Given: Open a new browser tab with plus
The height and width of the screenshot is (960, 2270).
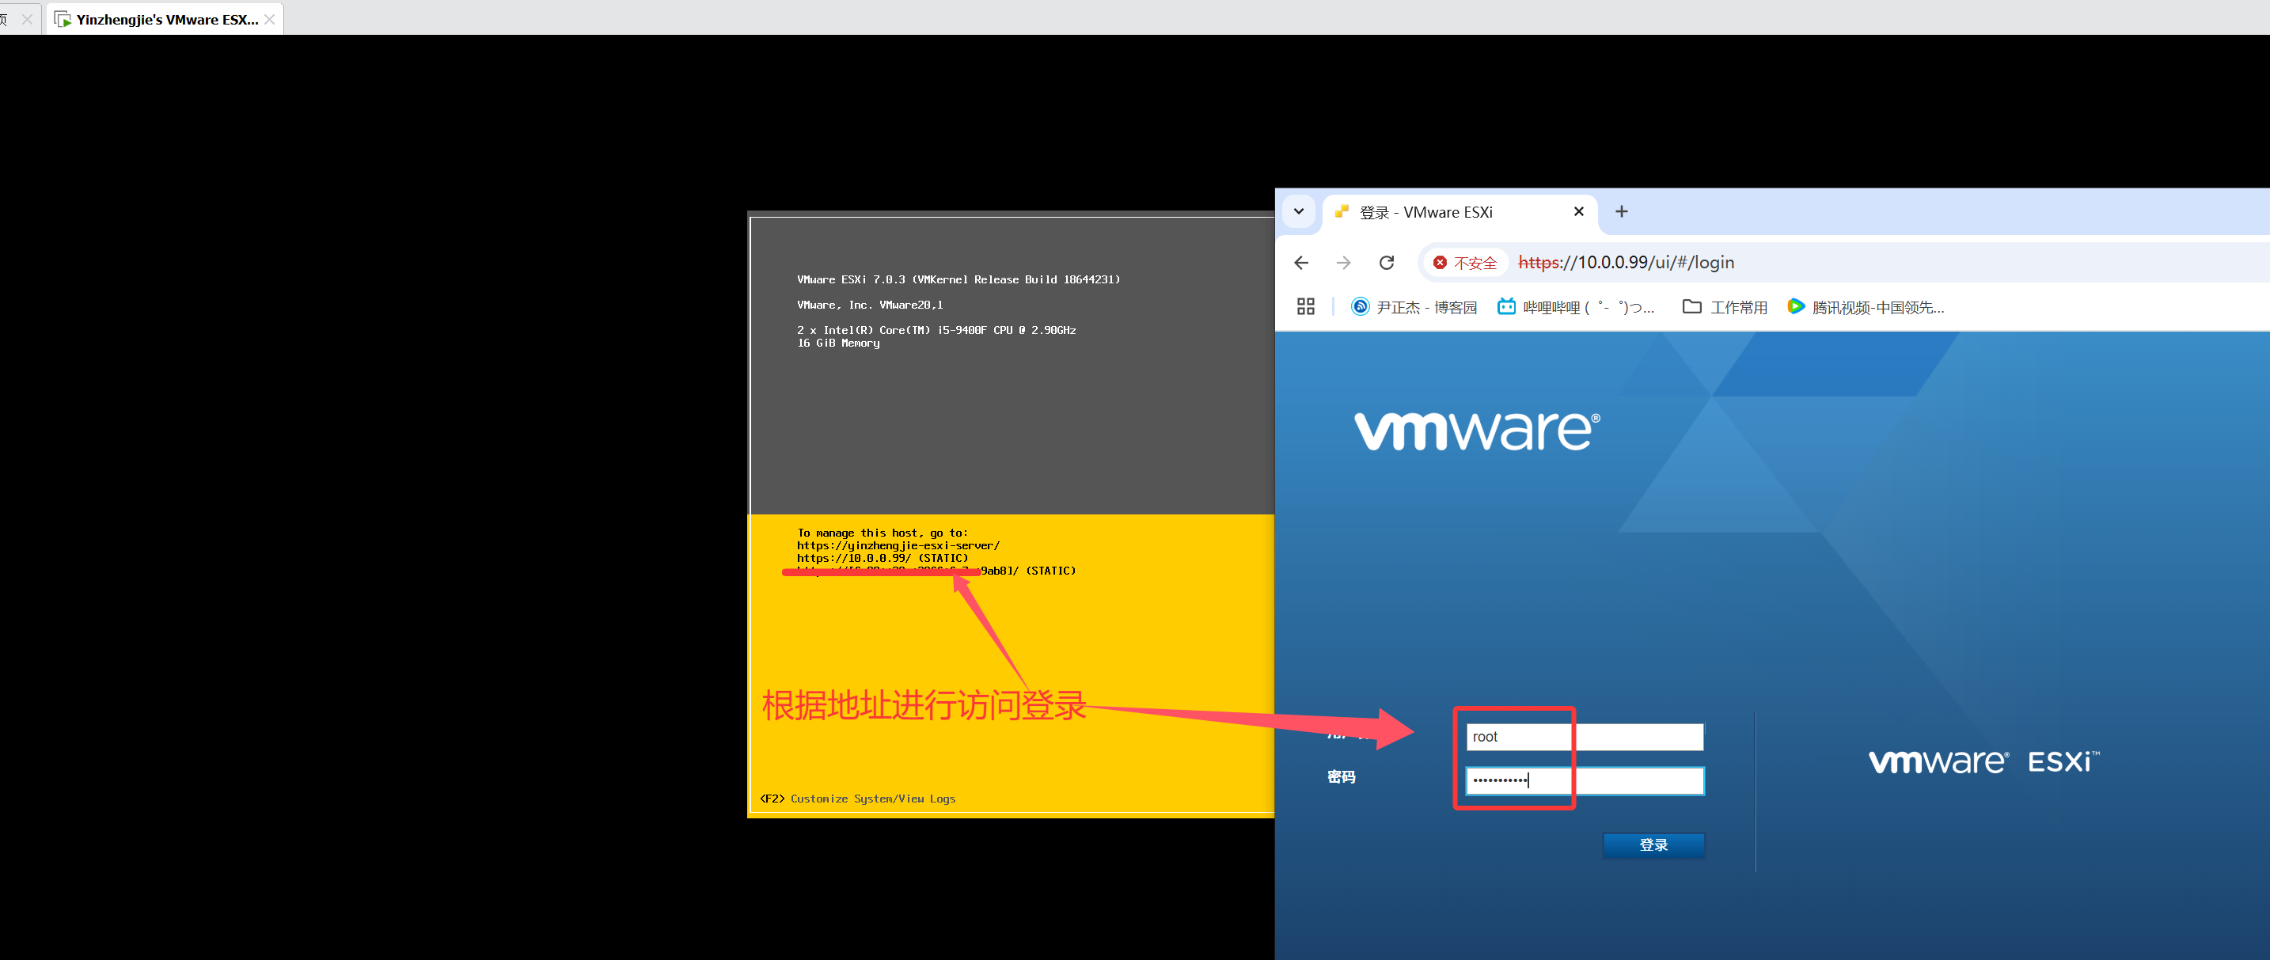Looking at the screenshot, I should (x=1620, y=211).
